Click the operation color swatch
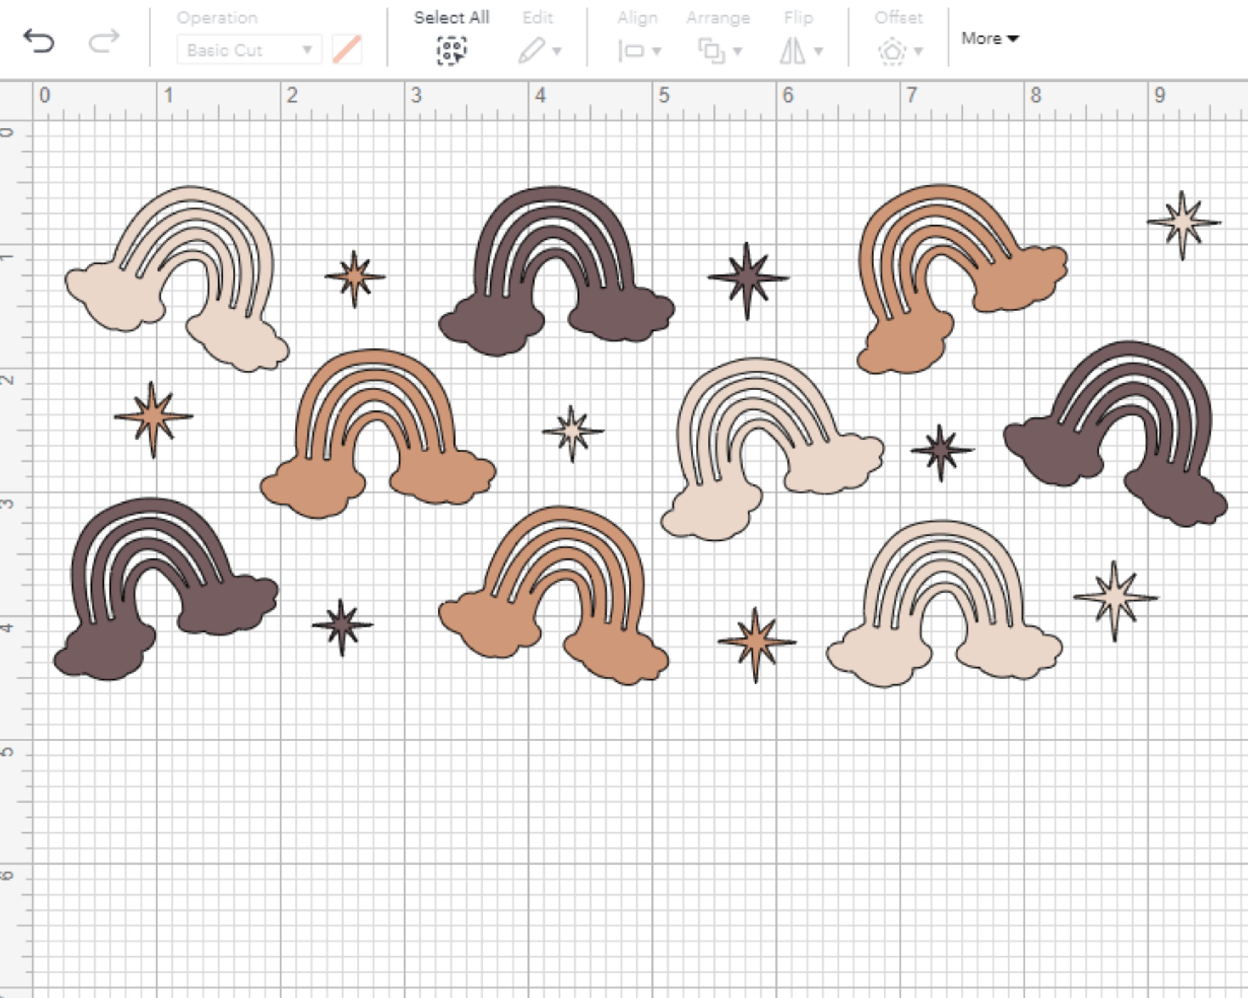This screenshot has width=1248, height=998. (347, 50)
